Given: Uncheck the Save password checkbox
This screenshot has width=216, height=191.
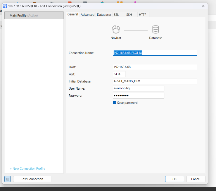Looking at the screenshot, I should [x=115, y=103].
